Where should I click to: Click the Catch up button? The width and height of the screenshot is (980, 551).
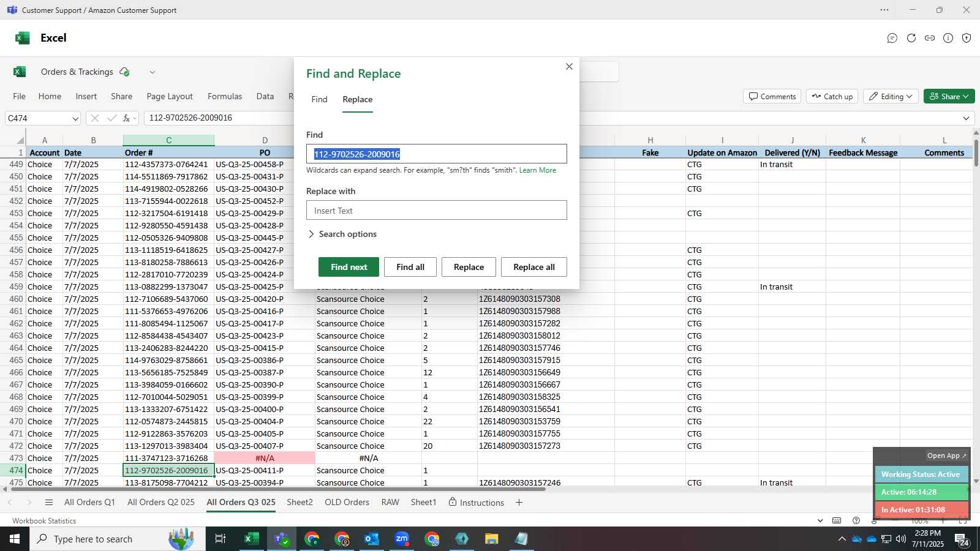pyautogui.click(x=832, y=96)
